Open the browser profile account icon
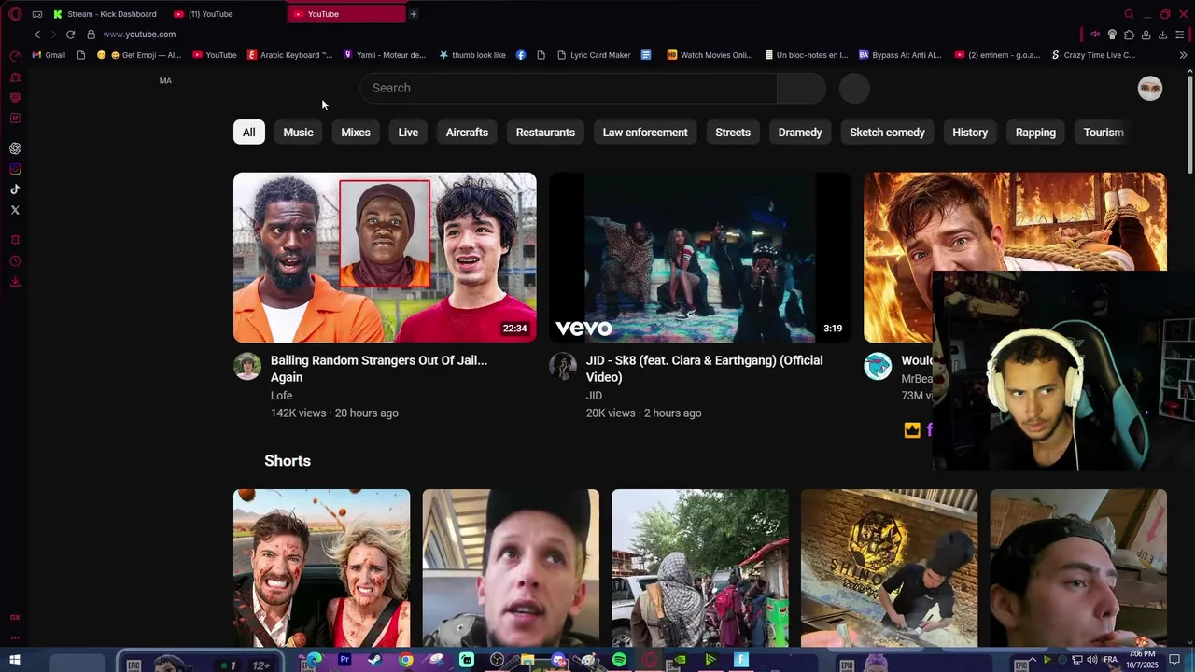The image size is (1195, 672). [1146, 35]
